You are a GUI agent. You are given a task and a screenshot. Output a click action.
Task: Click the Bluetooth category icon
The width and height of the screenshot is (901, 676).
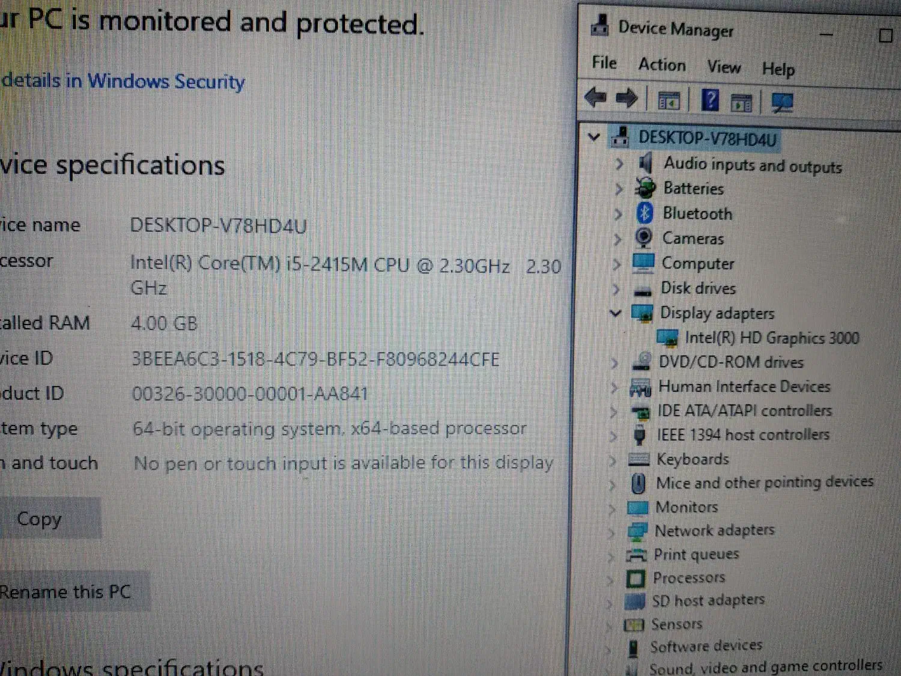pos(645,213)
